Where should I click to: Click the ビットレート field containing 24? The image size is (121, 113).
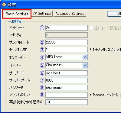point(67,28)
